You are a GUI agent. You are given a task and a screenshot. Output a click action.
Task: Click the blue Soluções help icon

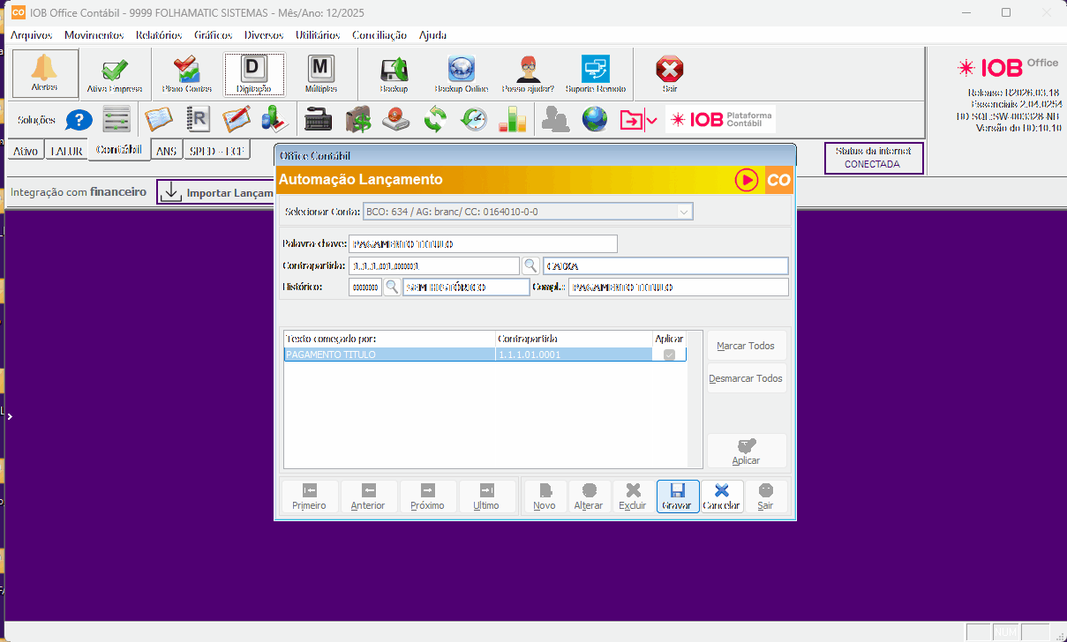pyautogui.click(x=79, y=120)
